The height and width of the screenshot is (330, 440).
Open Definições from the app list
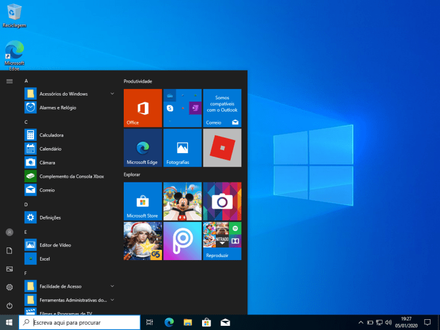[50, 218]
